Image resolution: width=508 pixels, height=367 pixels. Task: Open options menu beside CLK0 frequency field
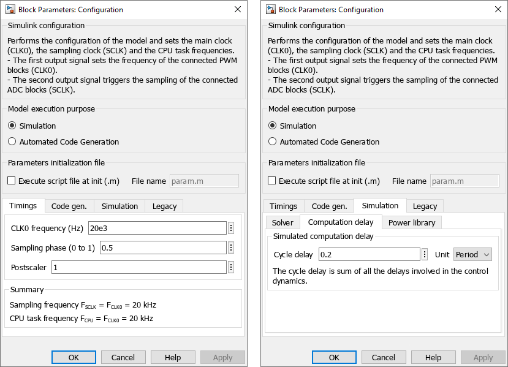[x=231, y=228]
